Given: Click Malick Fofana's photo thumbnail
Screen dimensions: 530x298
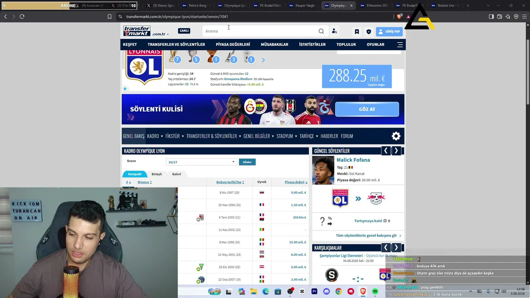Looking at the screenshot, I should [323, 170].
